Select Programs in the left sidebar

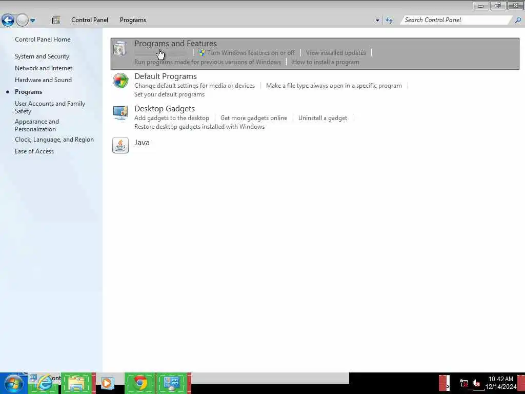coord(29,92)
